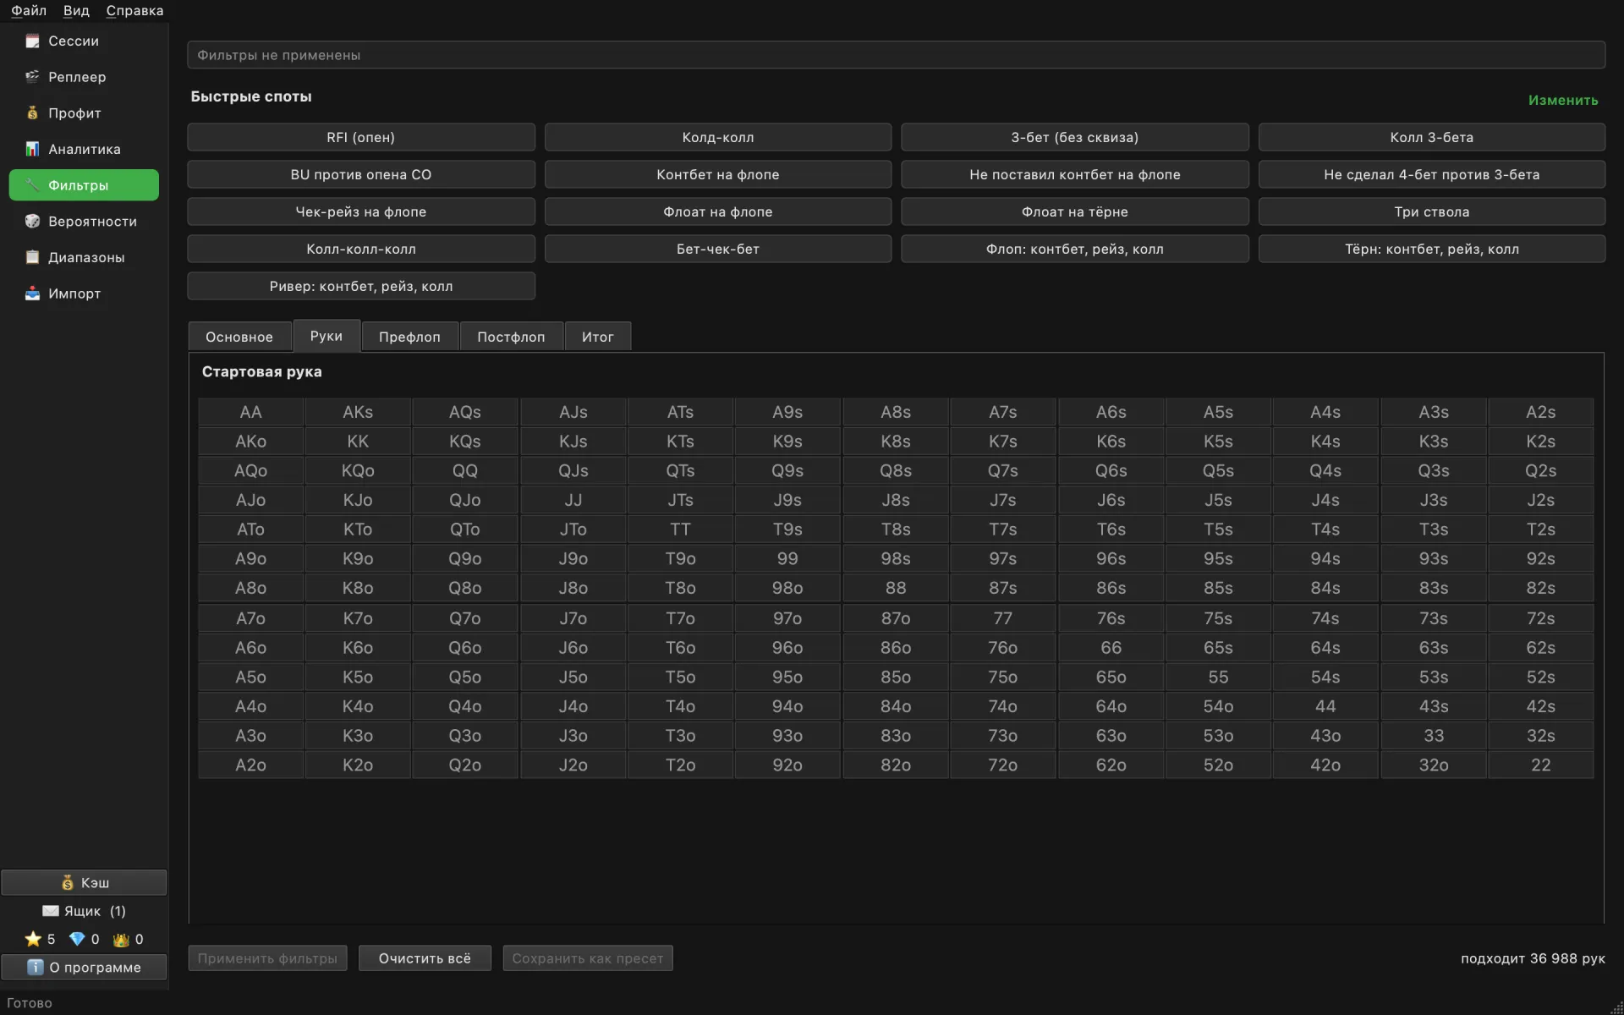1624x1015 pixels.
Task: Open the Импорт section
Action: click(x=84, y=294)
